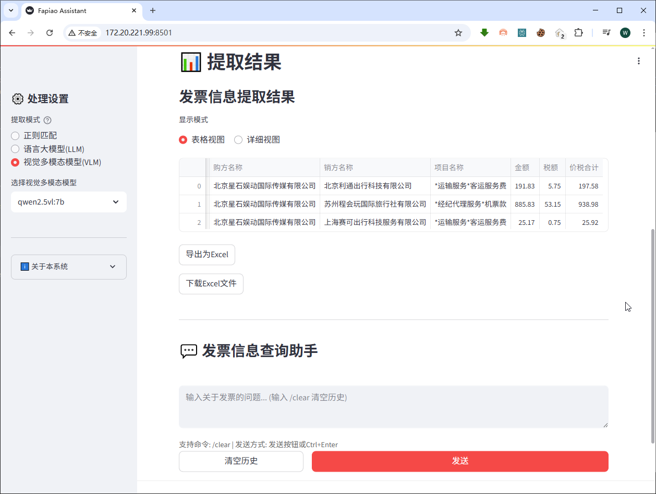This screenshot has height=494, width=656.
Task: Open Chrome's extensions puzzle icon
Action: [x=578, y=32]
